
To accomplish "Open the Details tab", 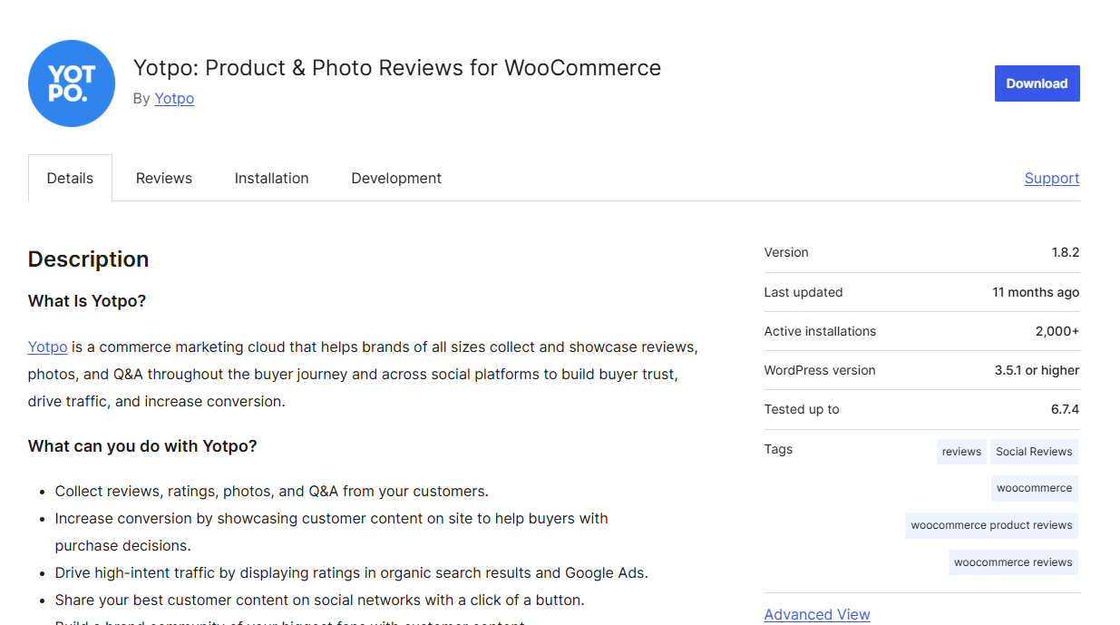I will (x=70, y=178).
